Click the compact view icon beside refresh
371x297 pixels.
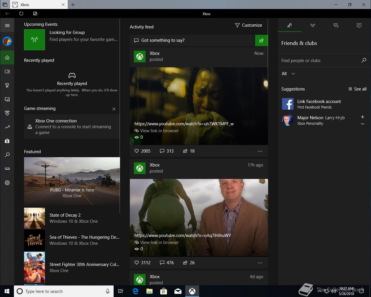35,14
